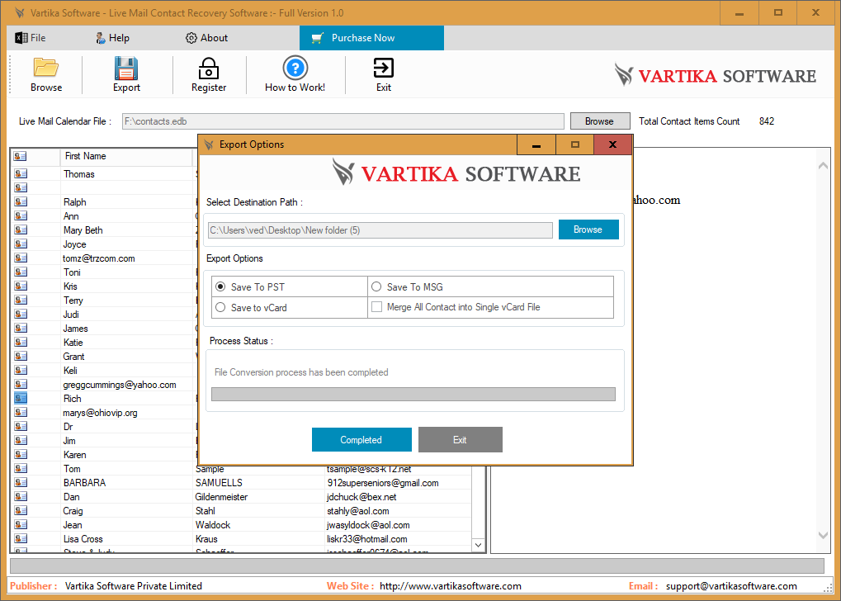Click the Exit toolbar icon

(384, 69)
